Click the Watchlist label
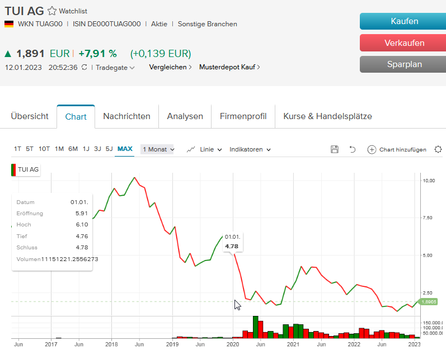The image size is (446, 350). coord(73,11)
